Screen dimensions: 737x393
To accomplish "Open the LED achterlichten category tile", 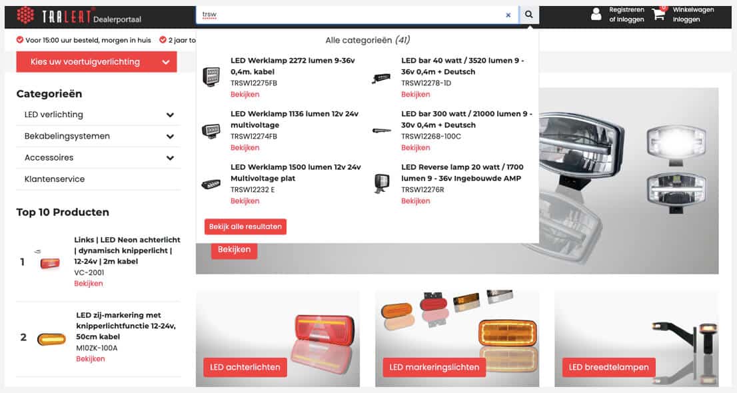I will coord(278,339).
